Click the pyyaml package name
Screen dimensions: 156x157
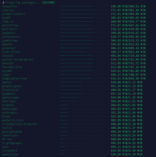[x=7, y=71]
